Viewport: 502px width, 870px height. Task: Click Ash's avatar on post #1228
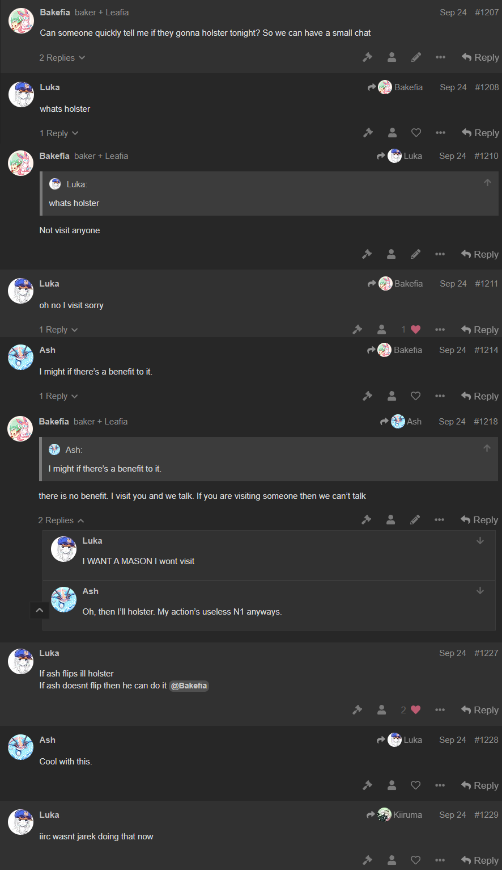pyautogui.click(x=21, y=747)
